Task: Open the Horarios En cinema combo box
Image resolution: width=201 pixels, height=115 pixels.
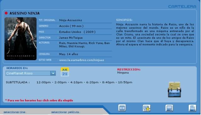Action: tap(31, 73)
